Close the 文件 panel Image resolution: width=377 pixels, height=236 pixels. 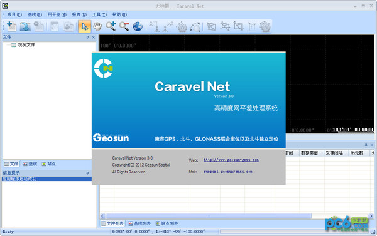[93, 37]
